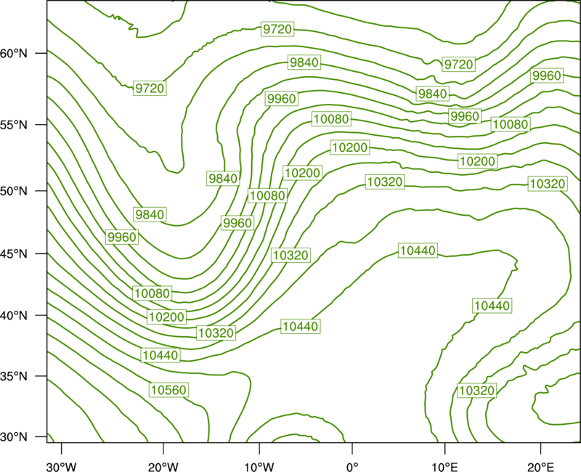This screenshot has height=472, width=581.
Task: Select the topmost 9840 contour label
Action: [304, 62]
